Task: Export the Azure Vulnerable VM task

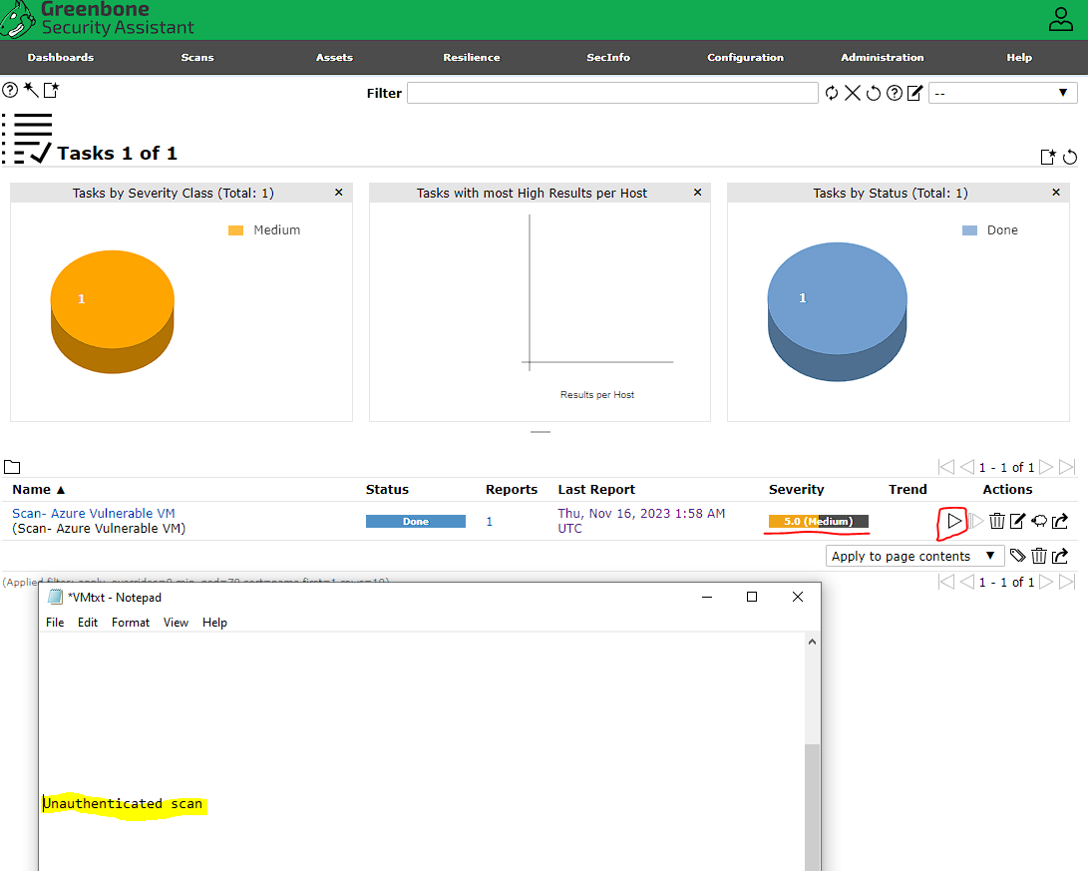Action: pyautogui.click(x=1059, y=521)
